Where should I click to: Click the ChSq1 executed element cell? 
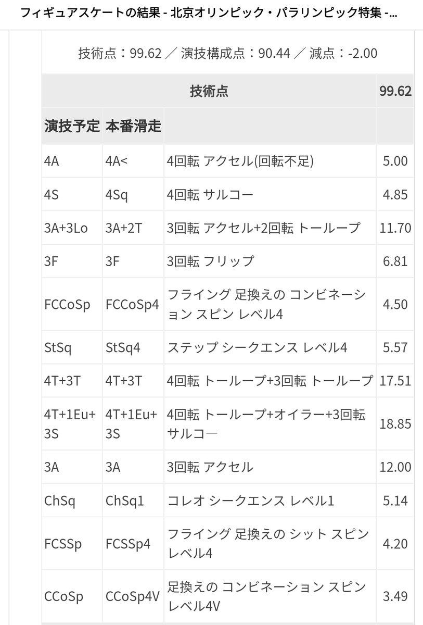(125, 501)
